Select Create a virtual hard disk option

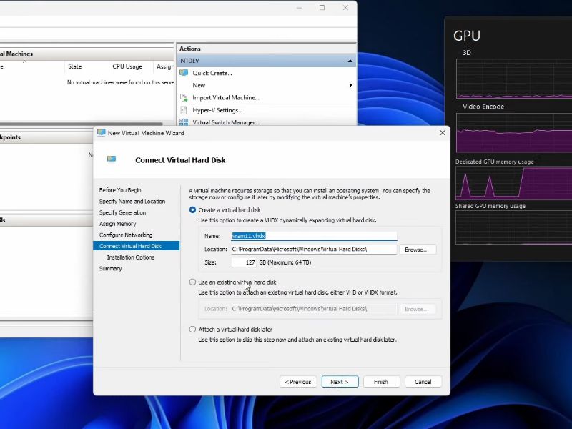pos(192,209)
